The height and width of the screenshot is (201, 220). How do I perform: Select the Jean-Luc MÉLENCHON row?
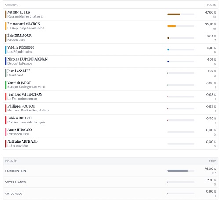110,97
